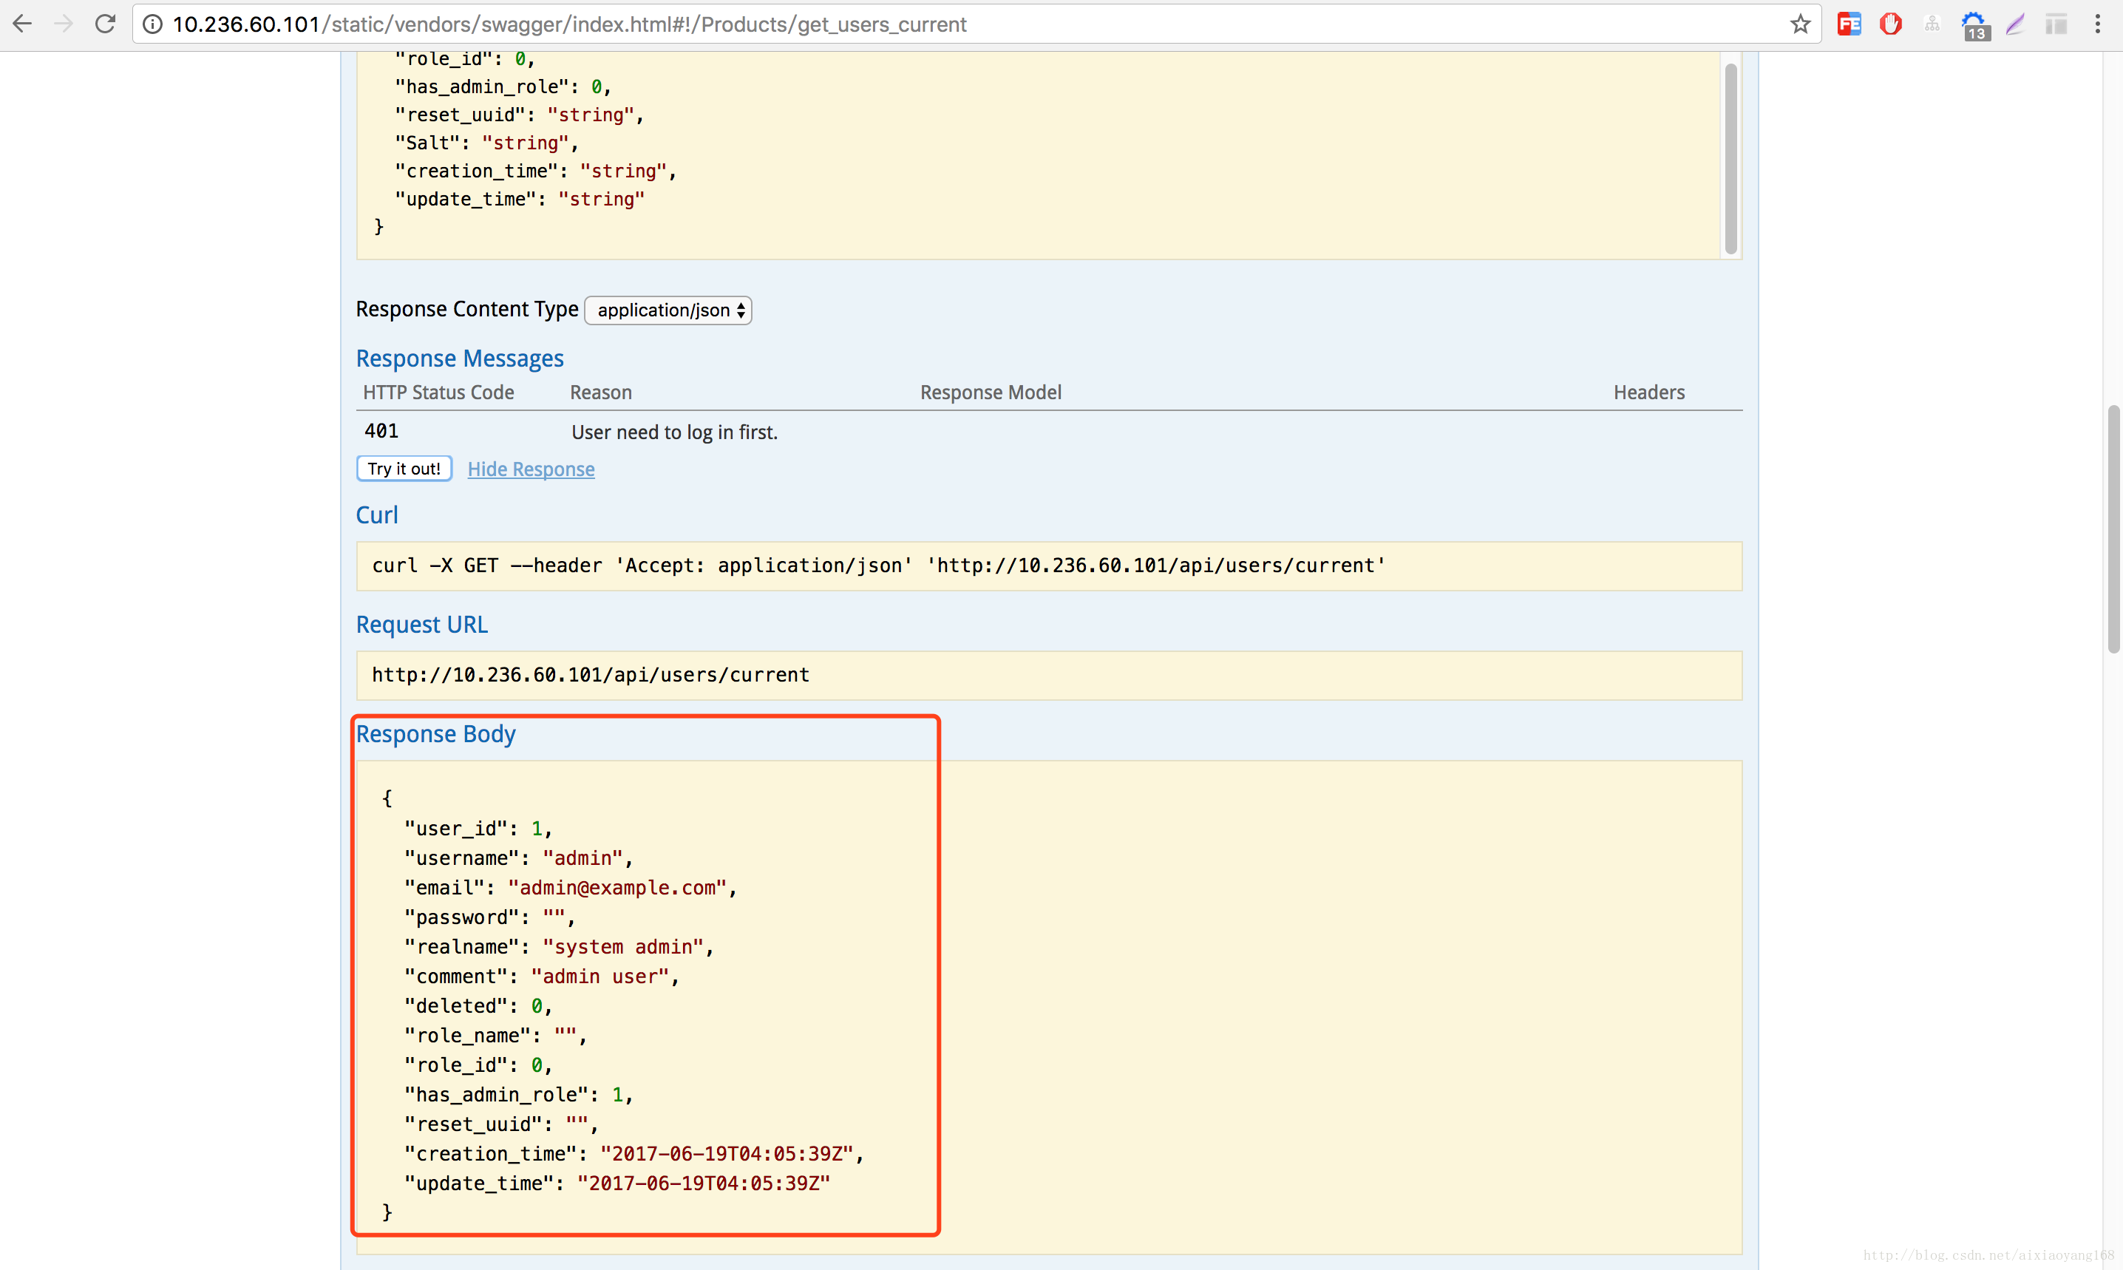Open the Chrome three-dot menu
Screen dimensions: 2123x1270
(x=2097, y=24)
